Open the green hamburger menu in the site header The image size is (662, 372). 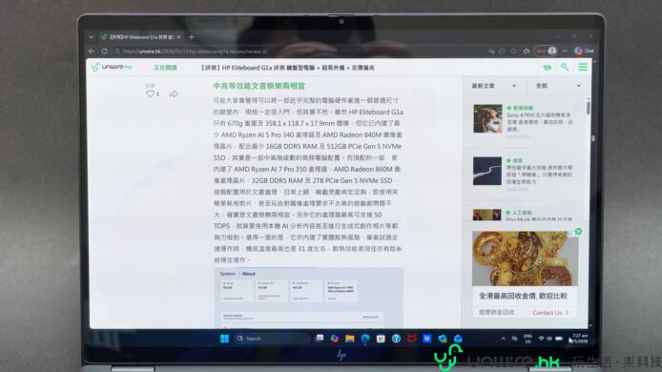coord(583,67)
